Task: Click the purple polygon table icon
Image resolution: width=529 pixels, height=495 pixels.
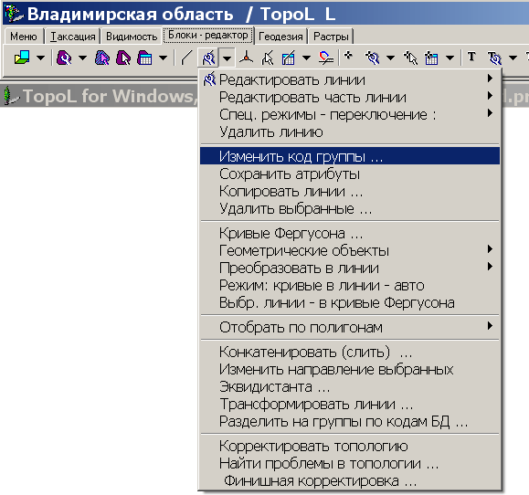Action: coord(144,58)
